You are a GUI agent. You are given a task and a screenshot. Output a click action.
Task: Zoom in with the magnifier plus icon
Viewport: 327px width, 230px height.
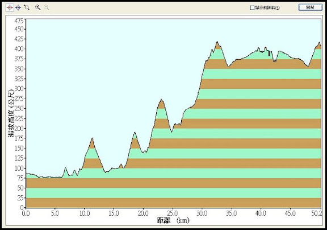(37, 7)
